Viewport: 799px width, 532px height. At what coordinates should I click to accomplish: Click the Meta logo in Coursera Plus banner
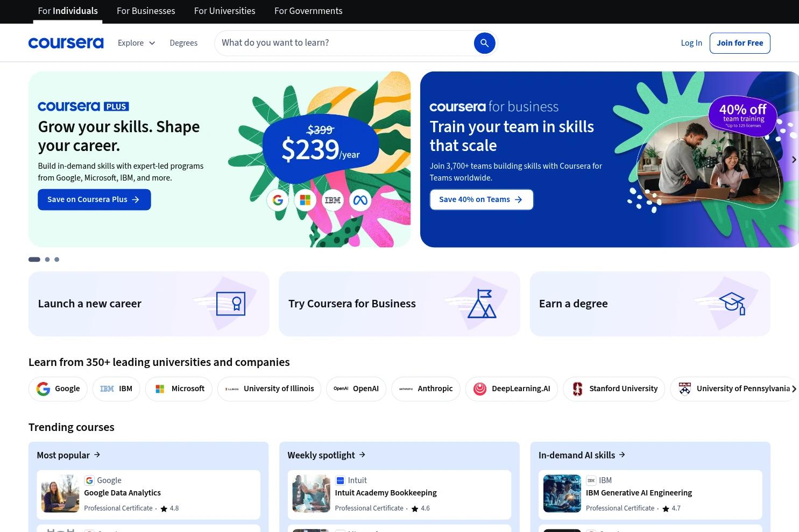(360, 200)
